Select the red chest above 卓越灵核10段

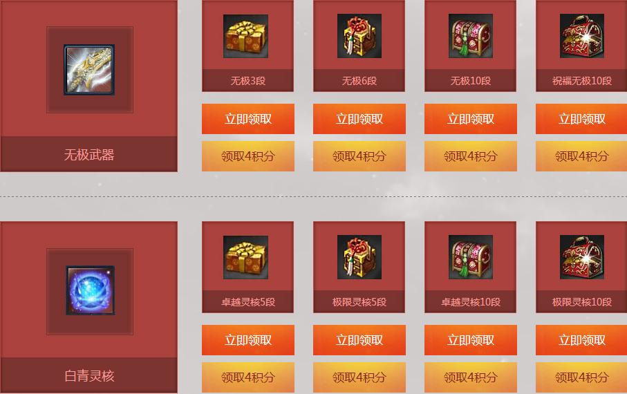click(470, 257)
